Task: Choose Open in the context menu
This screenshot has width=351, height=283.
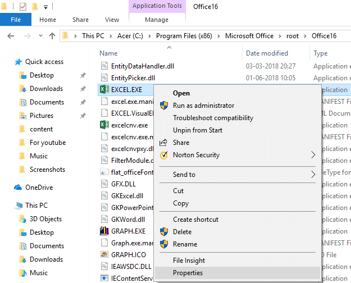Action: [x=238, y=93]
